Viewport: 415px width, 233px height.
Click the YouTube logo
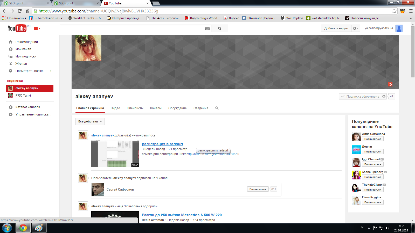pyautogui.click(x=17, y=28)
